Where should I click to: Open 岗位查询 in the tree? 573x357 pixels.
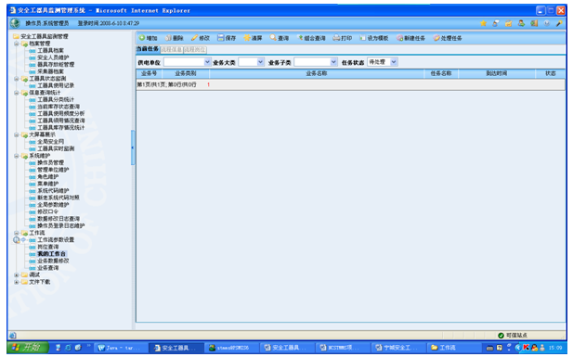[48, 247]
